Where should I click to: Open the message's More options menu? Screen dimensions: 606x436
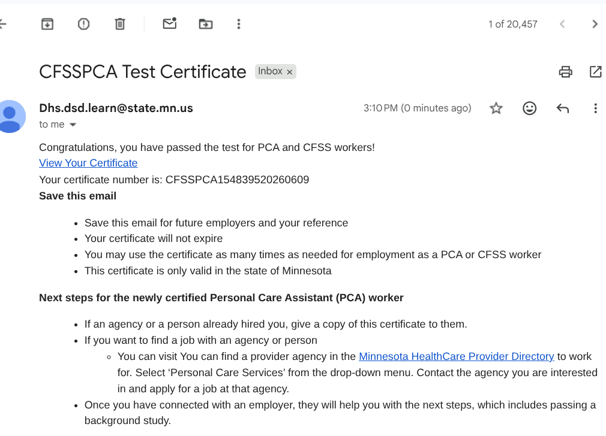point(595,108)
